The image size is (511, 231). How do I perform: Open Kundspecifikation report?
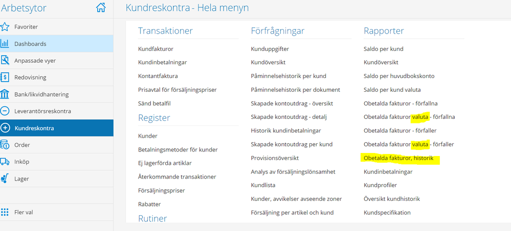[x=387, y=213]
